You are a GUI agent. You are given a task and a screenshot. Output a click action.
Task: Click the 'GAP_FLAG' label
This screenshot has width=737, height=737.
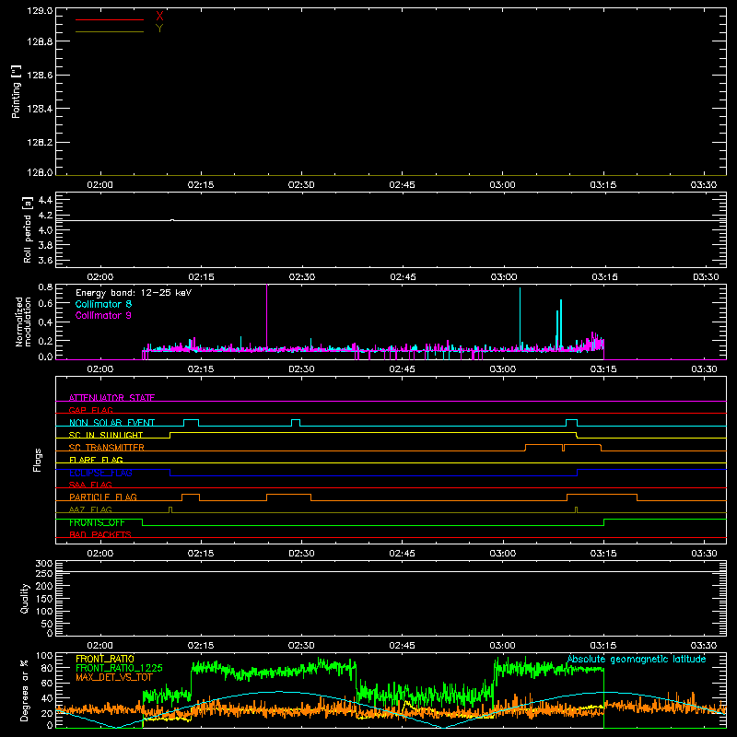pos(90,410)
